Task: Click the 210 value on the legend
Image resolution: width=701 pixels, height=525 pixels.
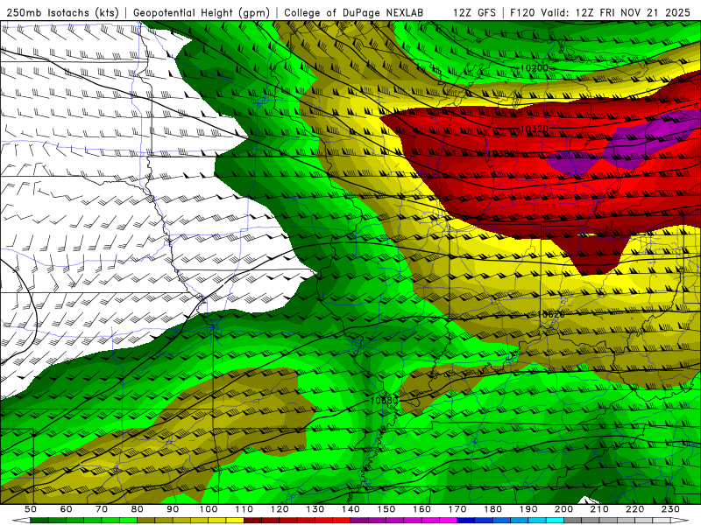Action: coord(599,509)
